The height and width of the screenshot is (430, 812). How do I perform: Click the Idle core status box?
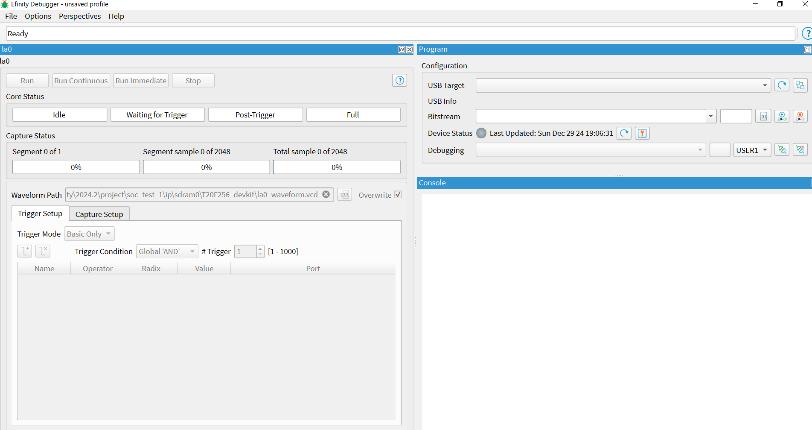59,114
